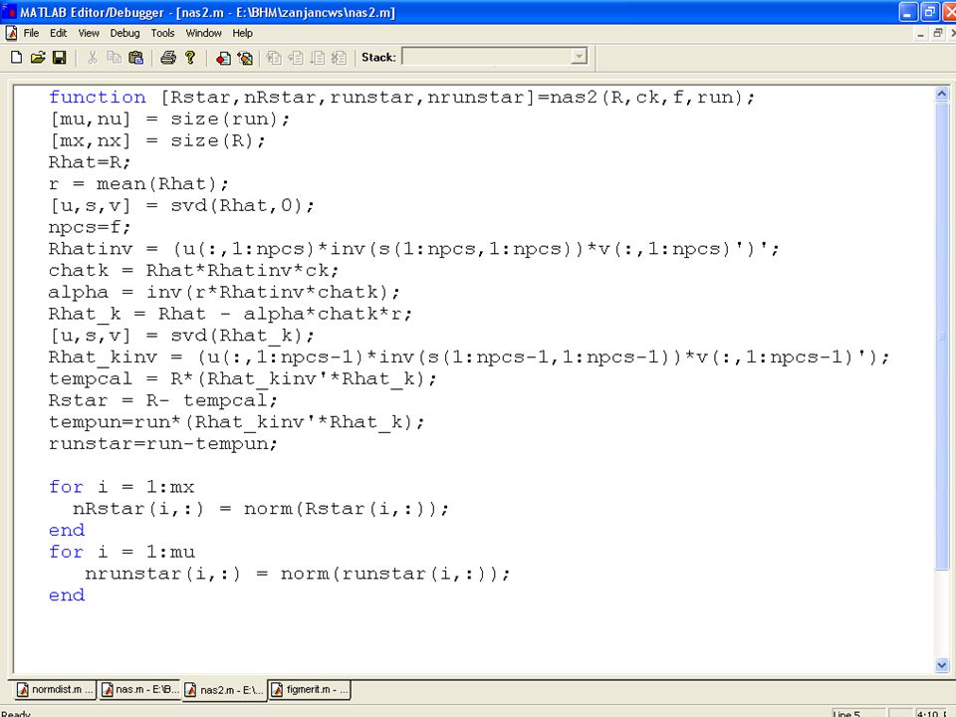Switch to the figmerit.m file tab
The image size is (956, 717).
(x=310, y=689)
